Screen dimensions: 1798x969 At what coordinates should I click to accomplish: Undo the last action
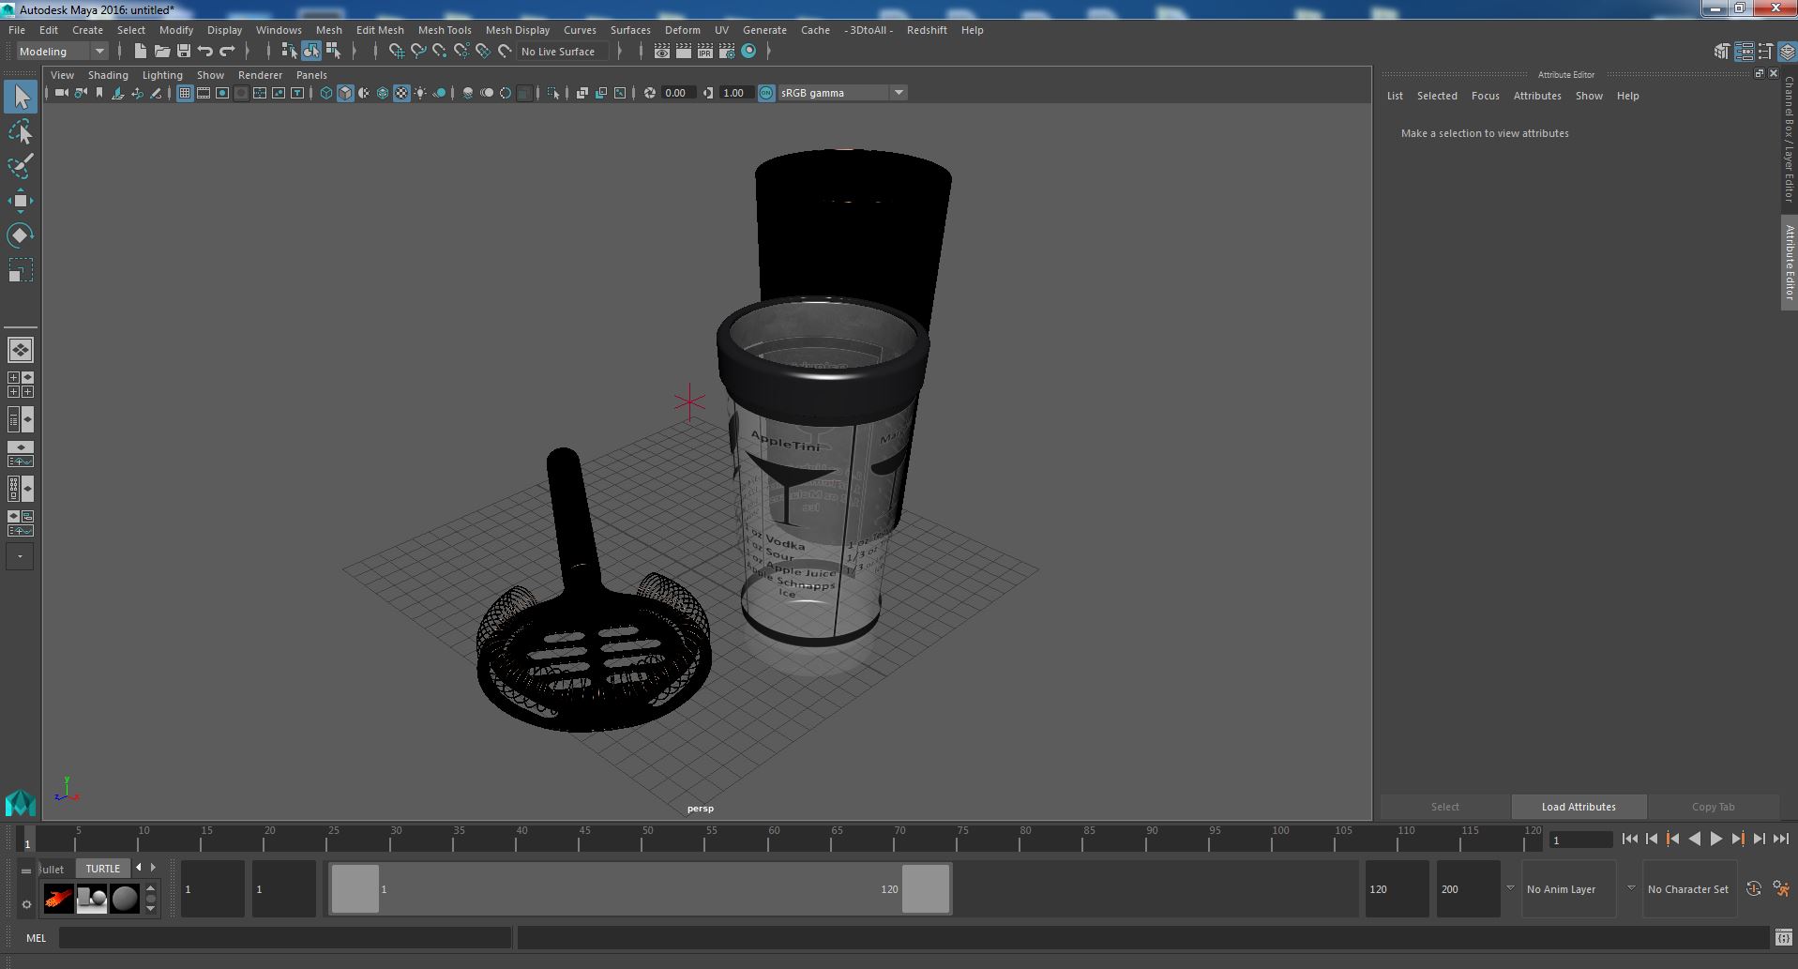204,52
